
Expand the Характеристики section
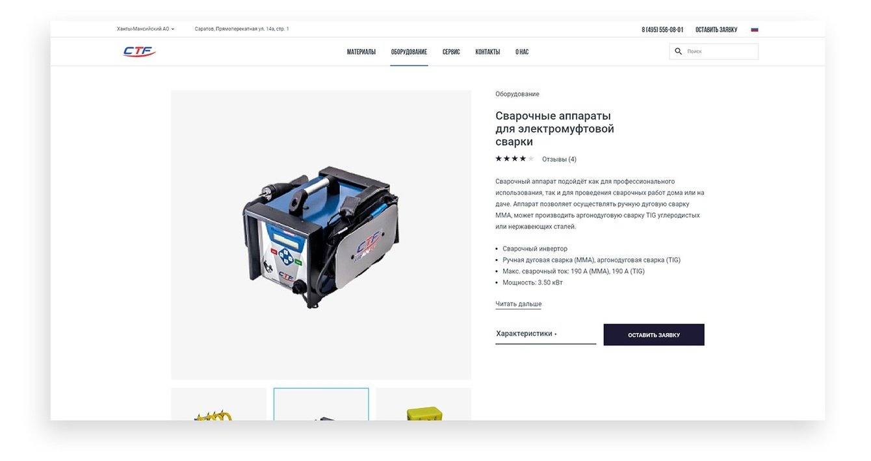tap(545, 334)
